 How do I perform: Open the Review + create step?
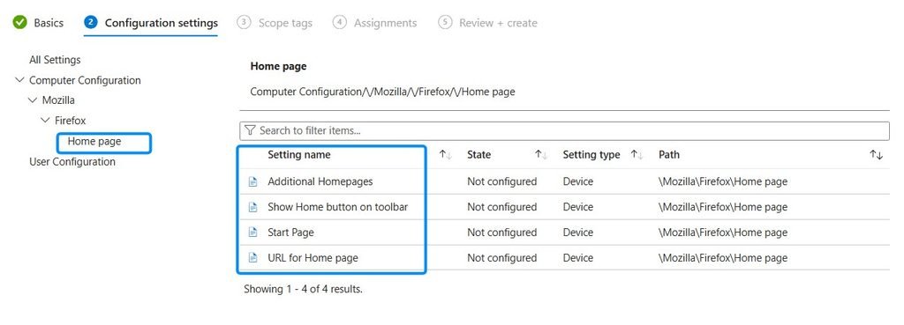[498, 23]
